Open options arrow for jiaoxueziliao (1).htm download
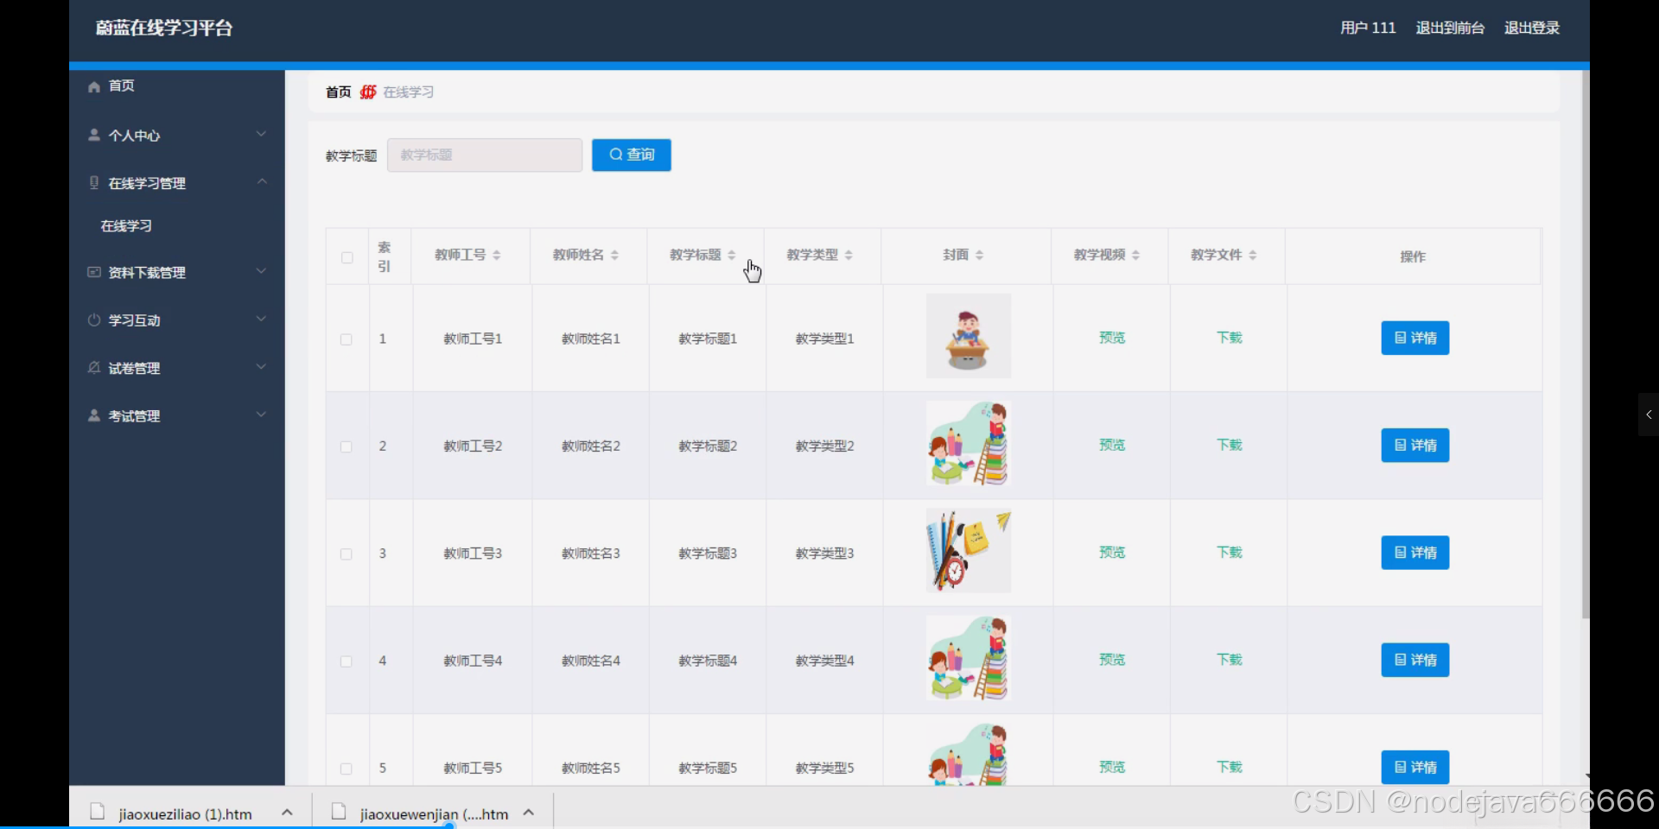The width and height of the screenshot is (1659, 829). [x=288, y=813]
